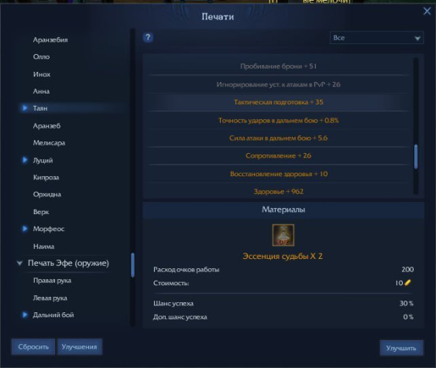Click the Улучшить button

[x=401, y=348]
